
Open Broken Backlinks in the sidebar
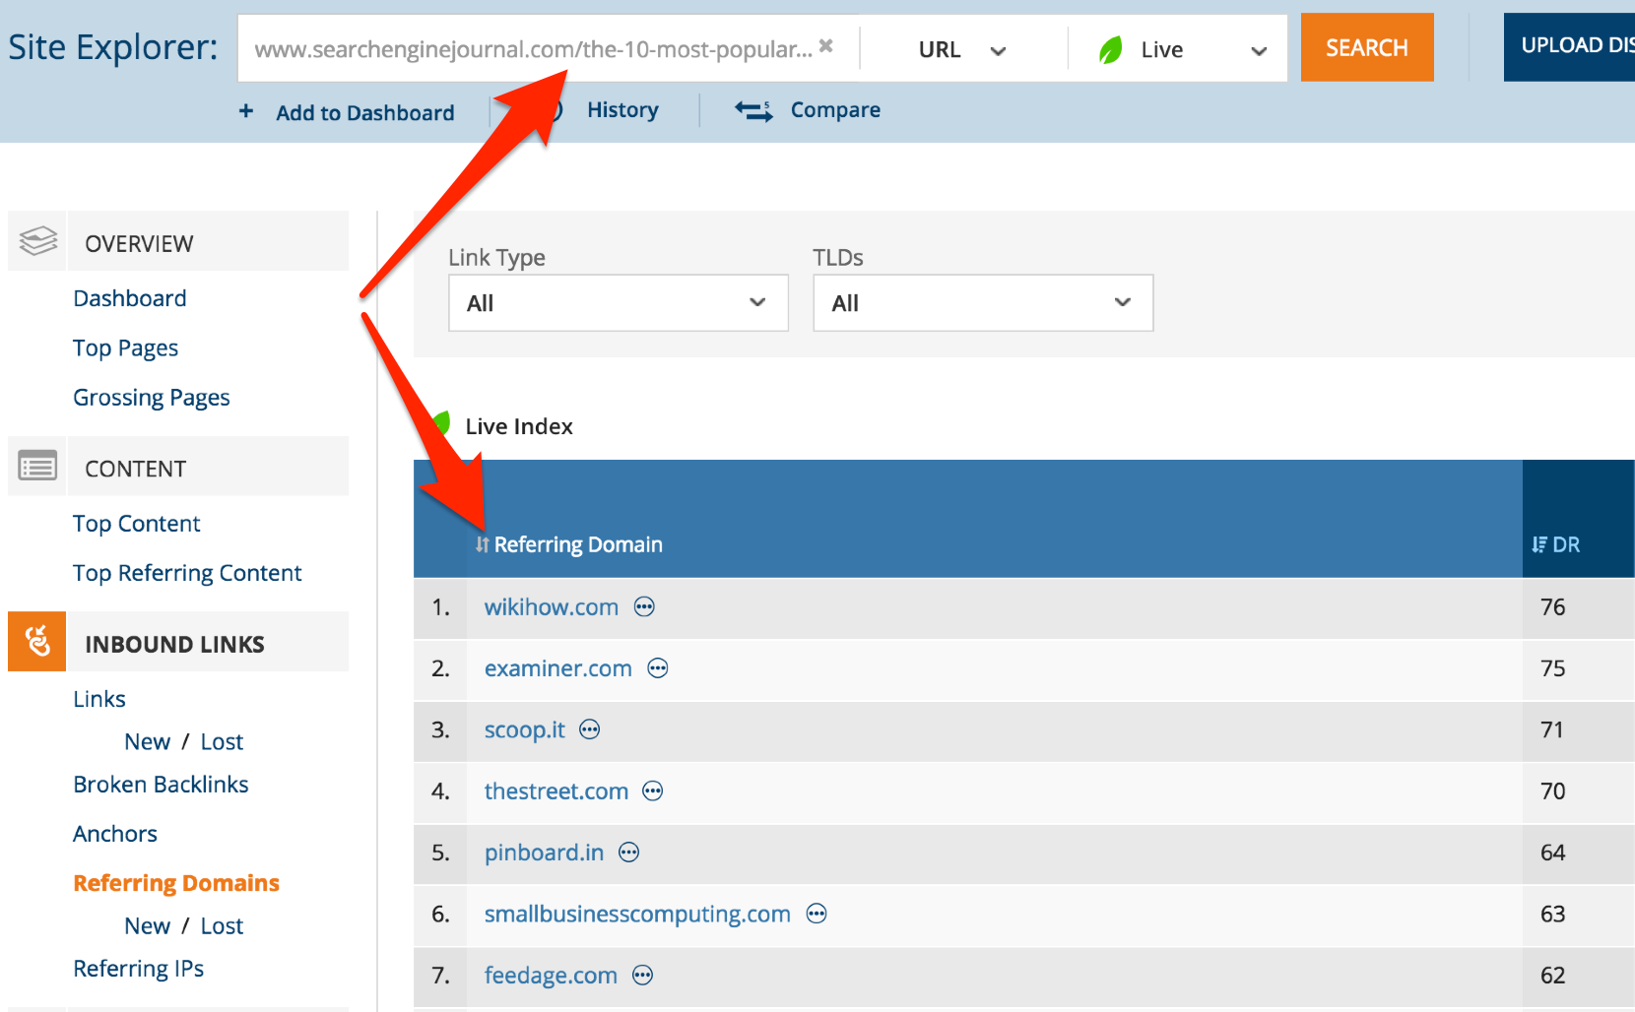pyautogui.click(x=161, y=785)
